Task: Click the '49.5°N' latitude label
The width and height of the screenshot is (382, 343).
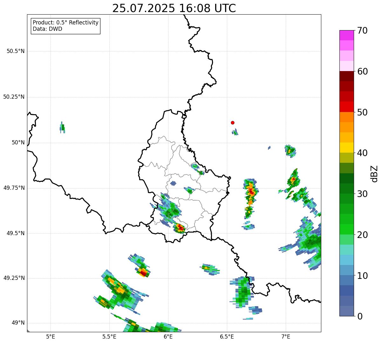Action: coord(16,233)
